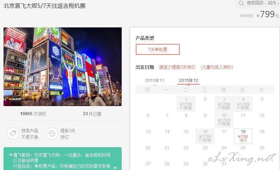Viewport: 280px width, 170px height.
Task: Click the search magnifier icon
Action: [x=241, y=3]
